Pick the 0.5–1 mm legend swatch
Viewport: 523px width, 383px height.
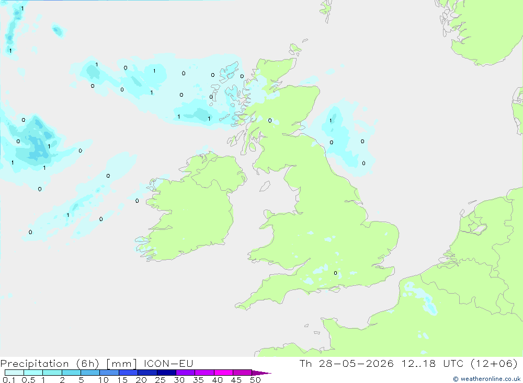(x=33, y=373)
